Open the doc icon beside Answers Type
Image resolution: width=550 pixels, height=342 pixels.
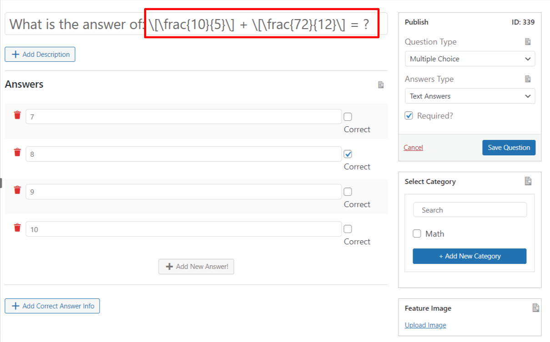[x=528, y=79]
